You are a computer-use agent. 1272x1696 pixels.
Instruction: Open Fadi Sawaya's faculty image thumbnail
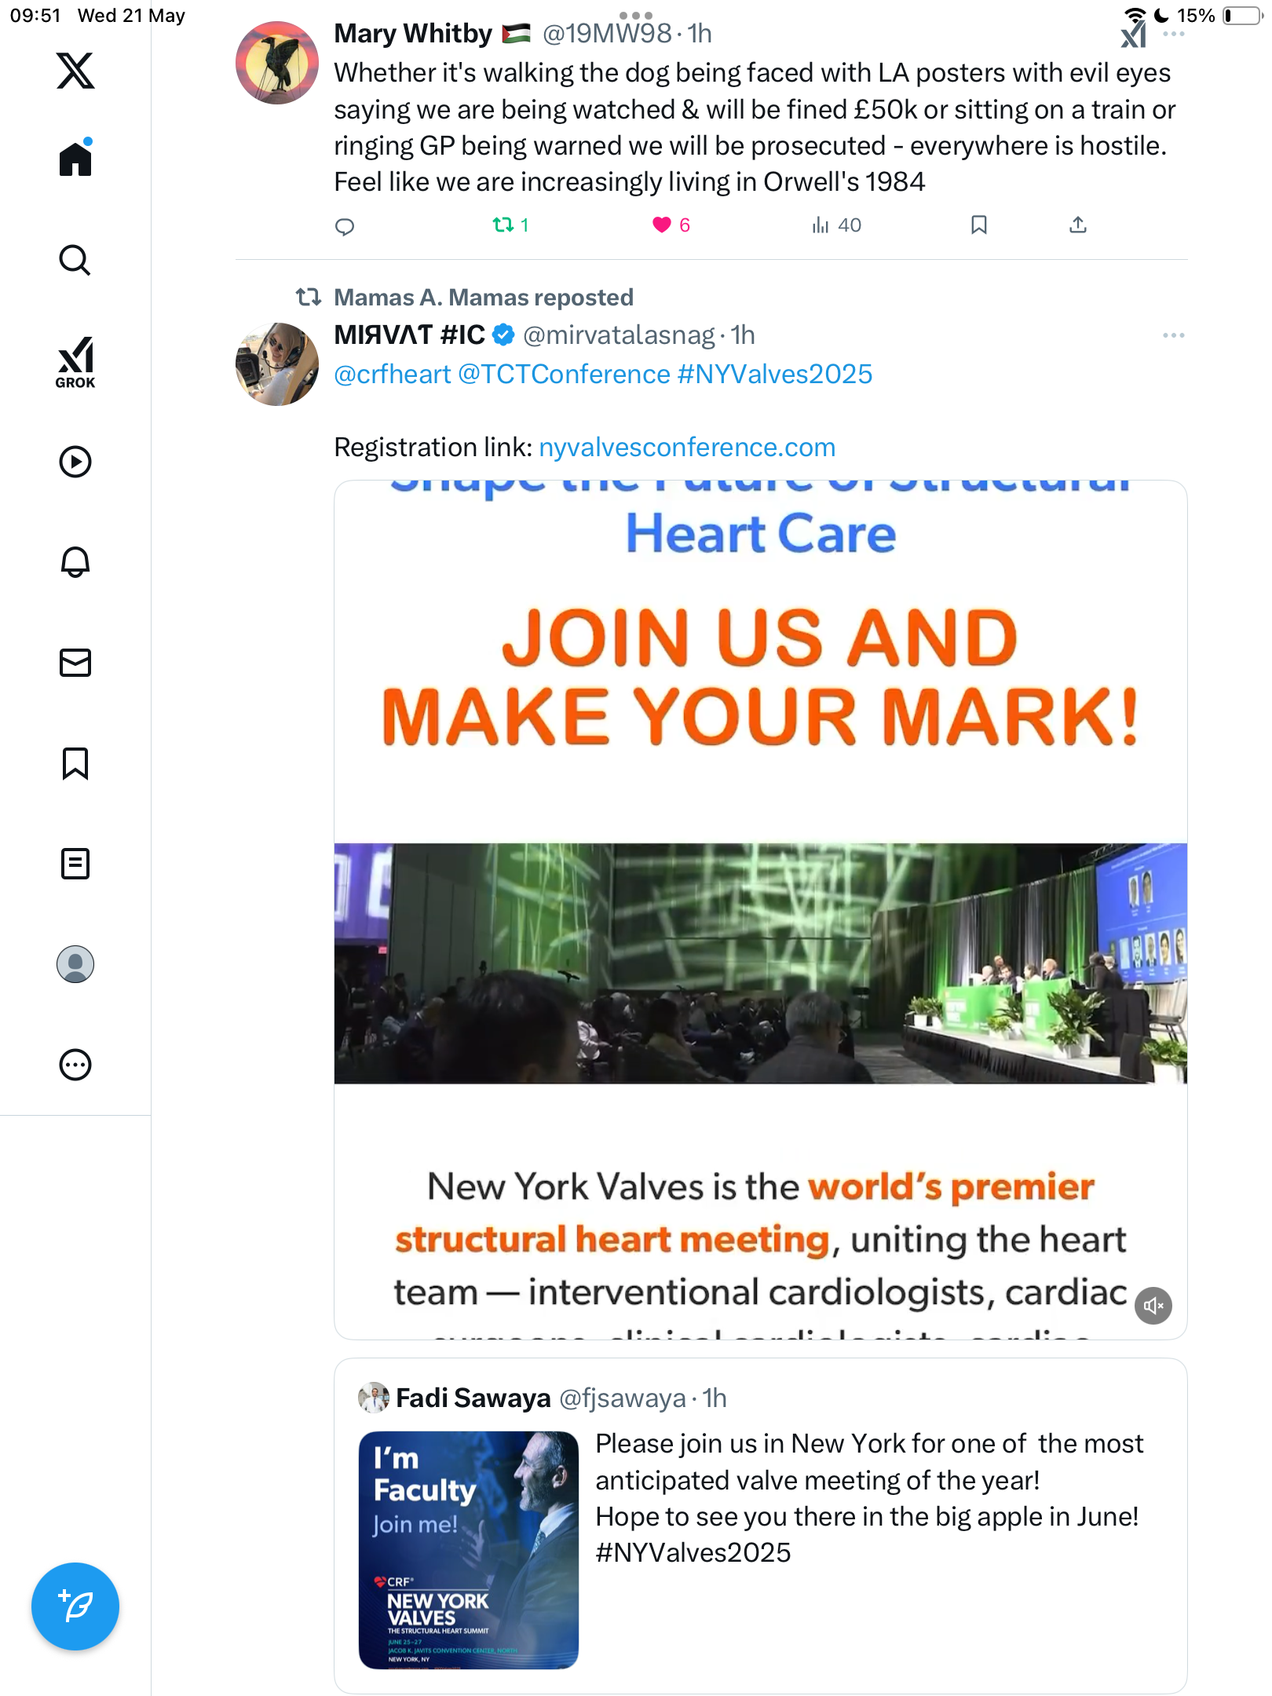(469, 1550)
